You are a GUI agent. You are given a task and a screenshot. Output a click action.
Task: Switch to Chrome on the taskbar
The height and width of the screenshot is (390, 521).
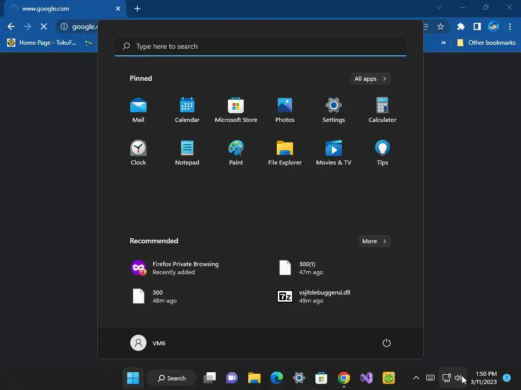coord(344,378)
